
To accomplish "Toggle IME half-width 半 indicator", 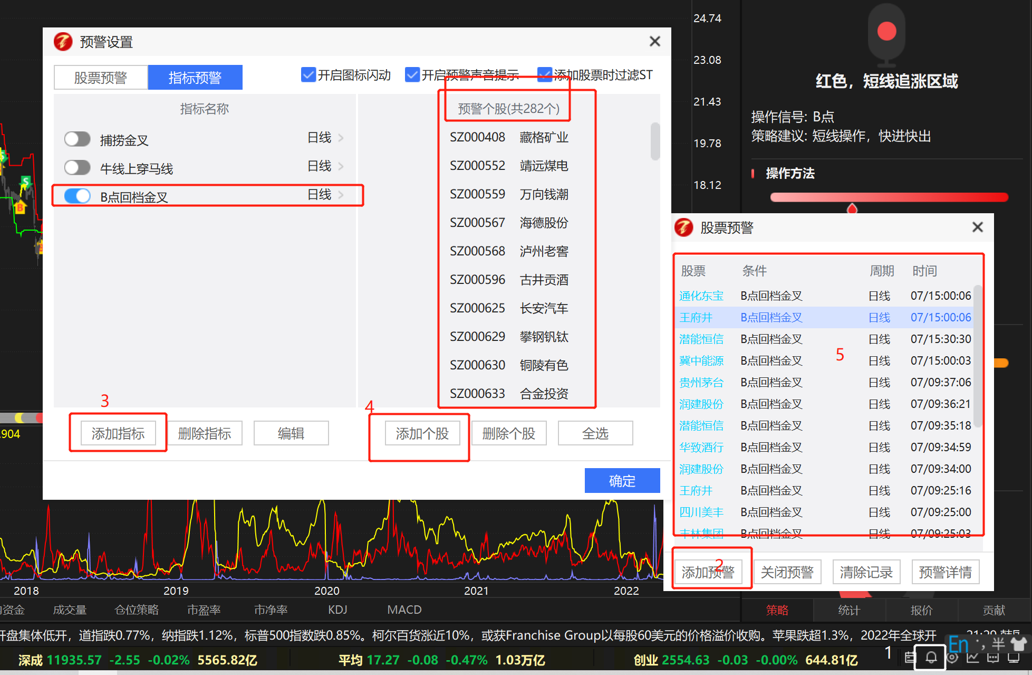I will click(999, 644).
